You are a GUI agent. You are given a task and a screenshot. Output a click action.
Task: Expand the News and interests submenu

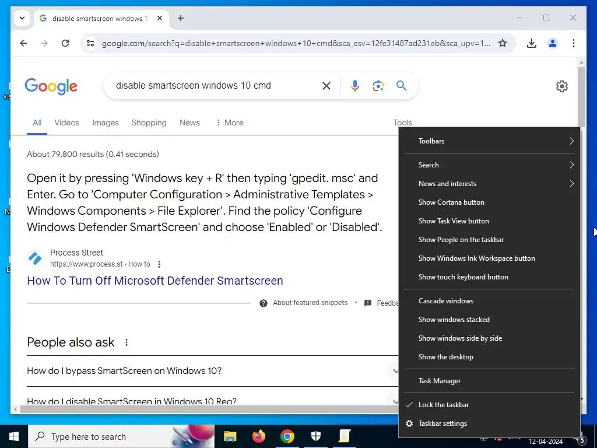(x=489, y=184)
